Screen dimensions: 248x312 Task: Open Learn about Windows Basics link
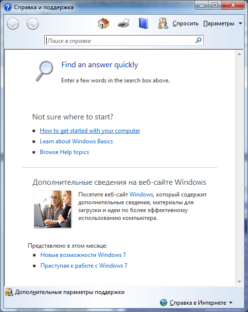pos(76,141)
